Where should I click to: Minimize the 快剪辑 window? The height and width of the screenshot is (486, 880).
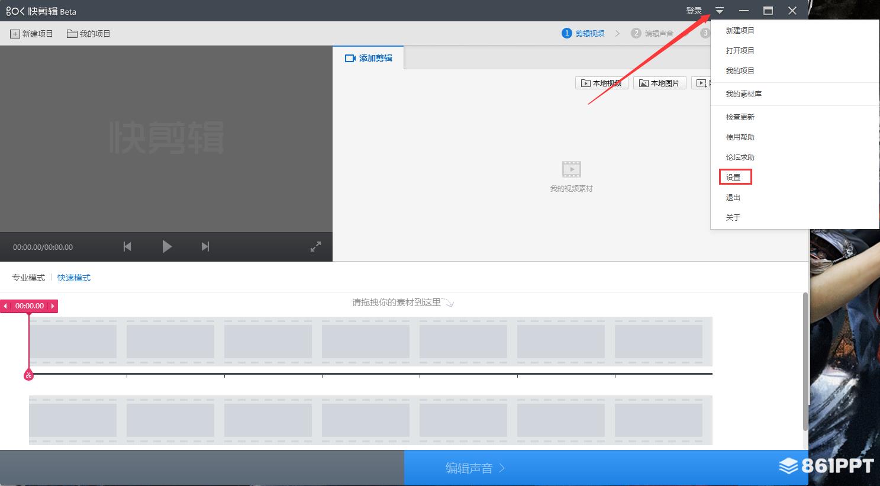click(x=744, y=11)
